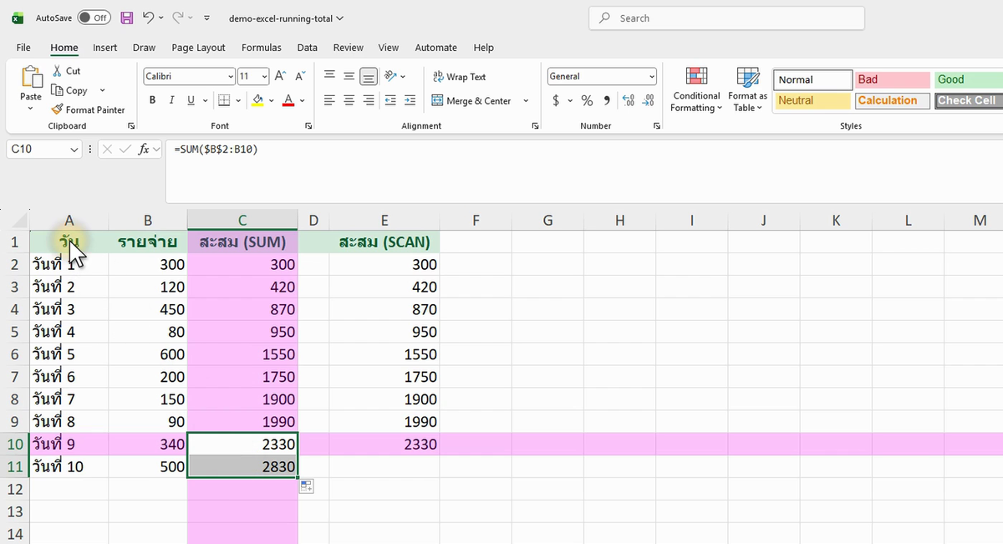Apply the red font color A
This screenshot has height=544, width=1003.
point(288,100)
